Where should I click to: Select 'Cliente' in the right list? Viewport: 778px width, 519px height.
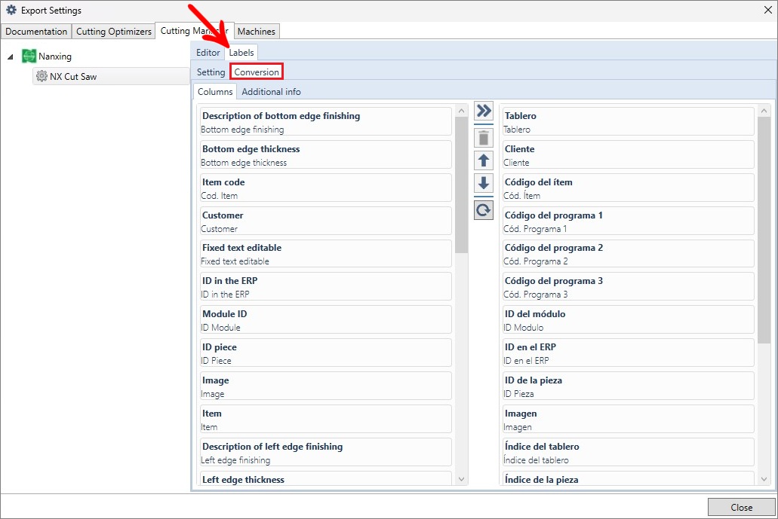coord(628,154)
